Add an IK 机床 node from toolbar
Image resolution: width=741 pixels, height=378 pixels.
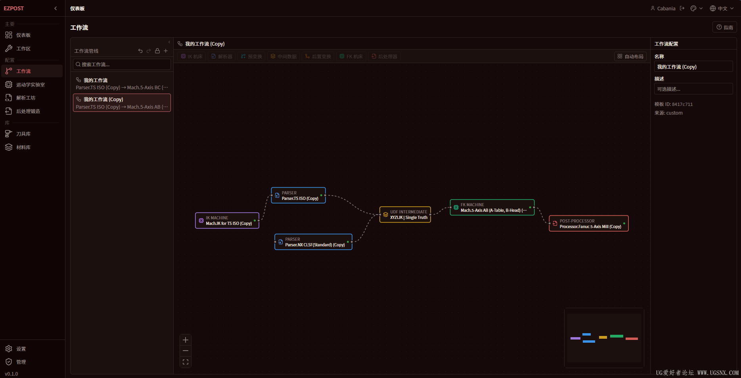click(x=192, y=56)
